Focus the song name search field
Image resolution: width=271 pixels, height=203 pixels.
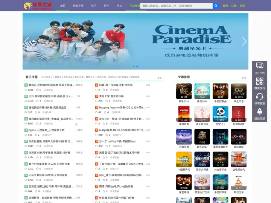coord(176,6)
